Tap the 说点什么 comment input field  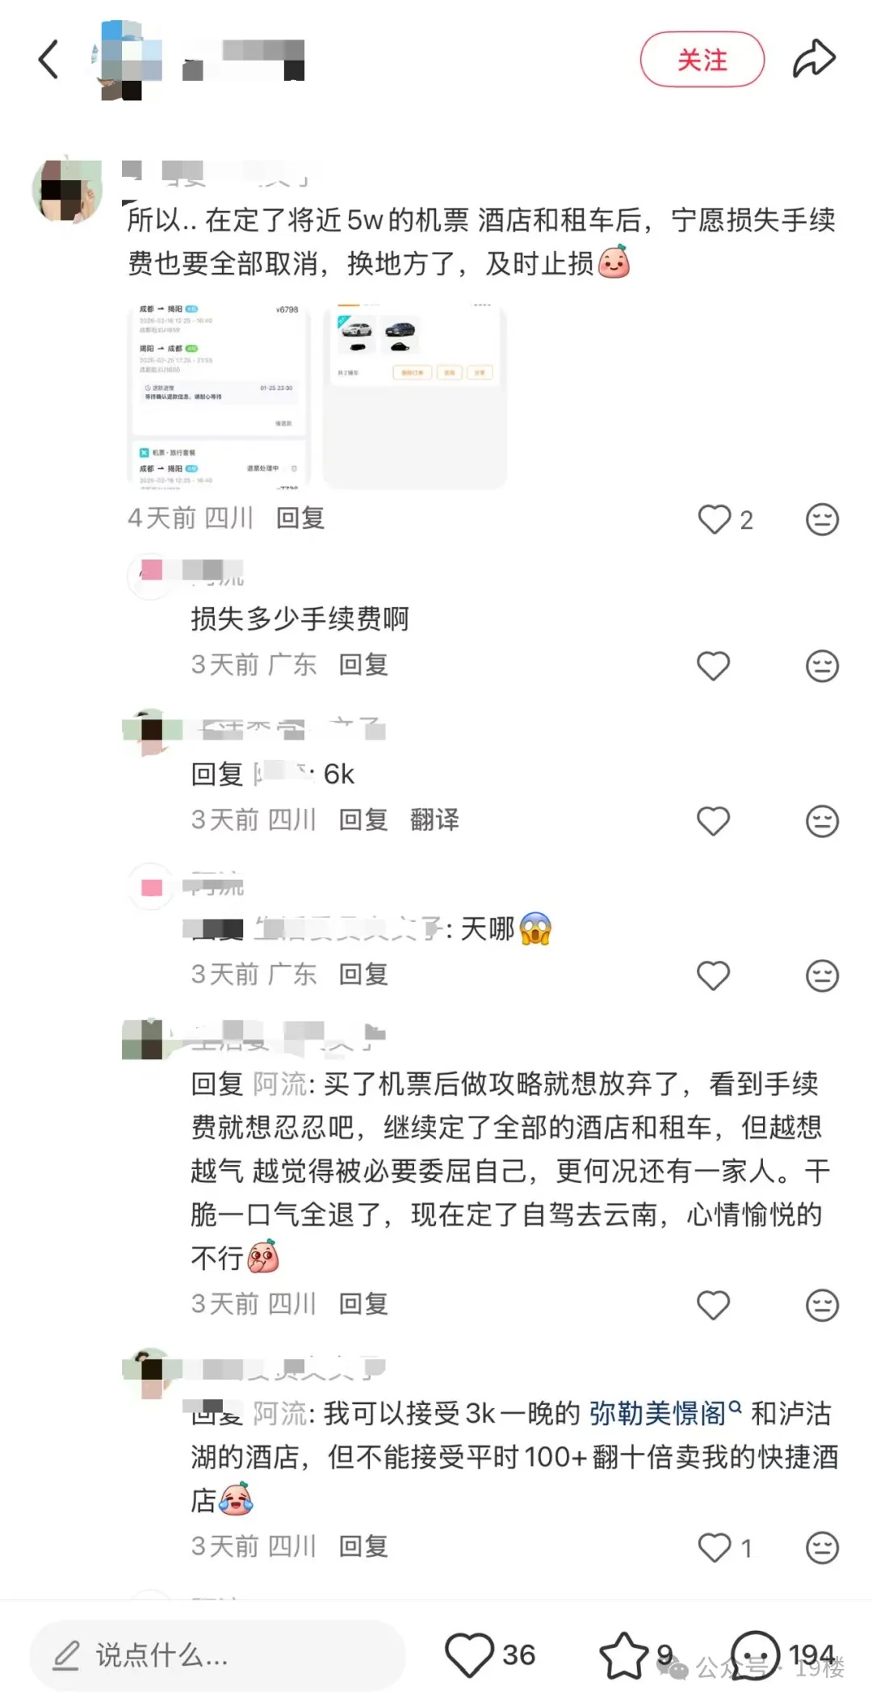point(217,1656)
